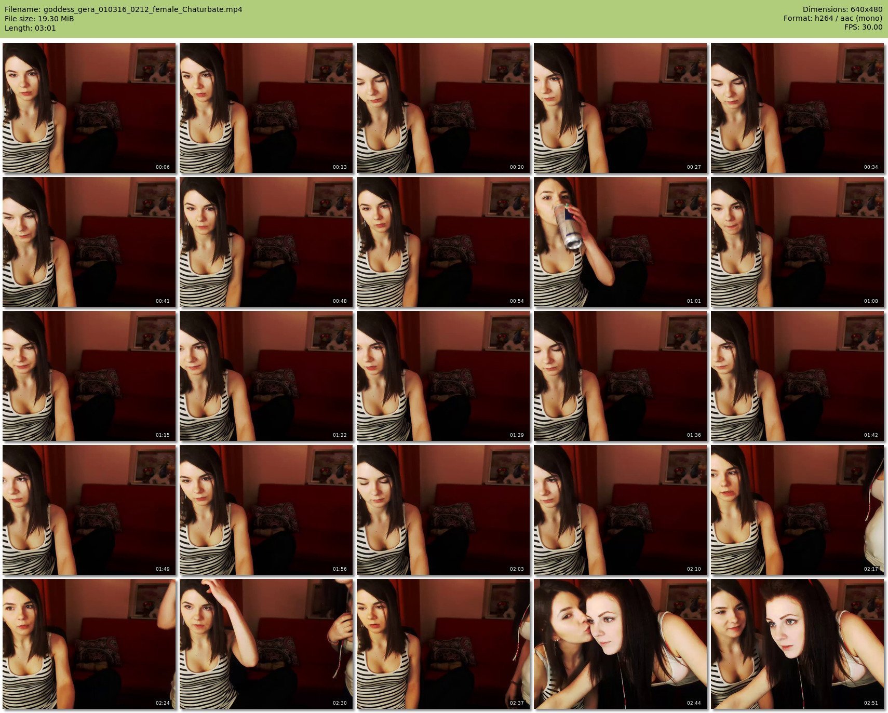Select the thumbnail timestamped 00:41
888x713 pixels.
(89, 242)
